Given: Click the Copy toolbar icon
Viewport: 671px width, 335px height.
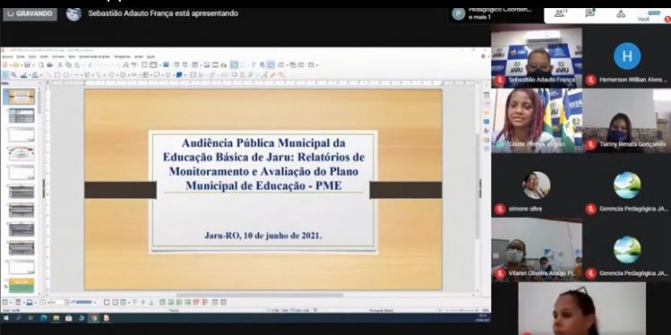Looking at the screenshot, I should tap(69, 65).
